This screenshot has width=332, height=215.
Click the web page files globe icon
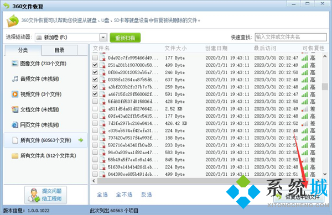15,125
